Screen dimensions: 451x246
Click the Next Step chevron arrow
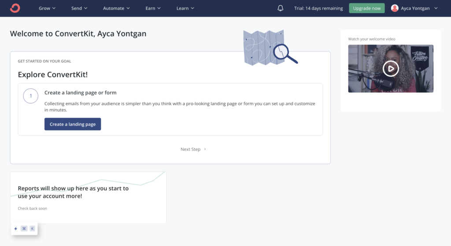coord(205,149)
